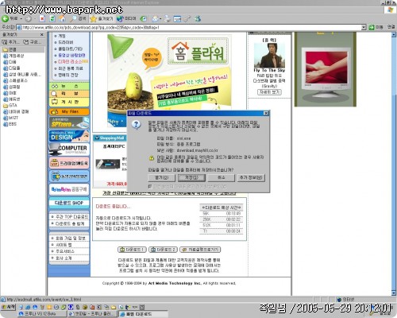Click the Download 2 button

pyautogui.click(x=163, y=250)
